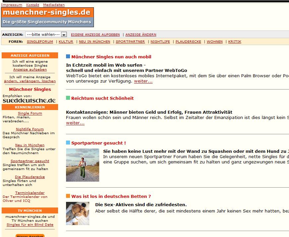Viewport: 289px width, 237px height.
Task: Click light-blue square beside Sportpartner gesucht
Action: coord(68,143)
